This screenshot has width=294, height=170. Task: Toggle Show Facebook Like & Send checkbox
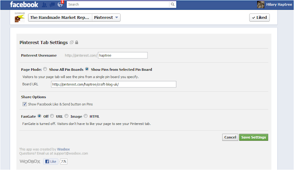tap(24, 104)
